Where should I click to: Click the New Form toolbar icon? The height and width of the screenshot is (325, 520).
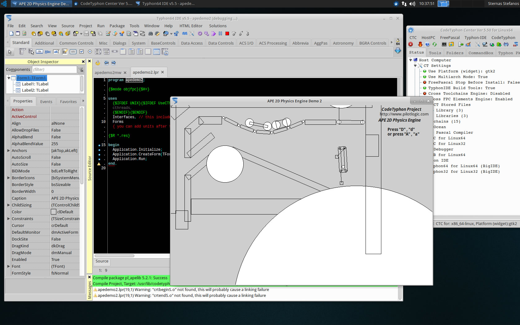tap(18, 33)
